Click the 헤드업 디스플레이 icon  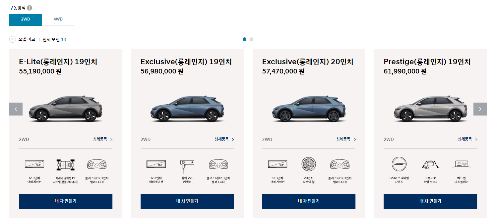461,164
